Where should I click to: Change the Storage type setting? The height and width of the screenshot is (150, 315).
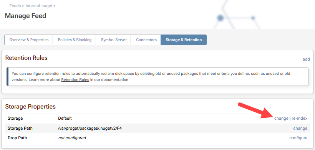tap(281, 118)
